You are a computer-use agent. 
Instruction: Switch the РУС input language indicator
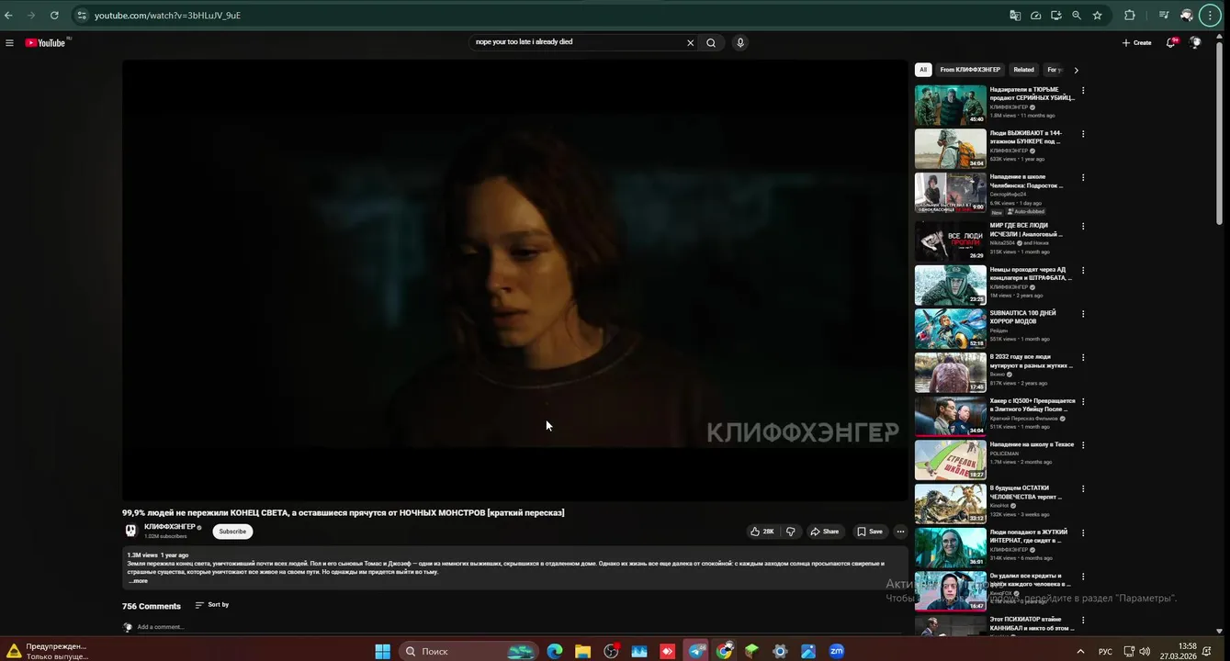tap(1105, 652)
